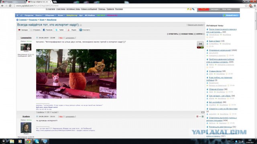This screenshot has height=144, width=257.
Task: Open the Windows Start button
Action: (x=3, y=141)
